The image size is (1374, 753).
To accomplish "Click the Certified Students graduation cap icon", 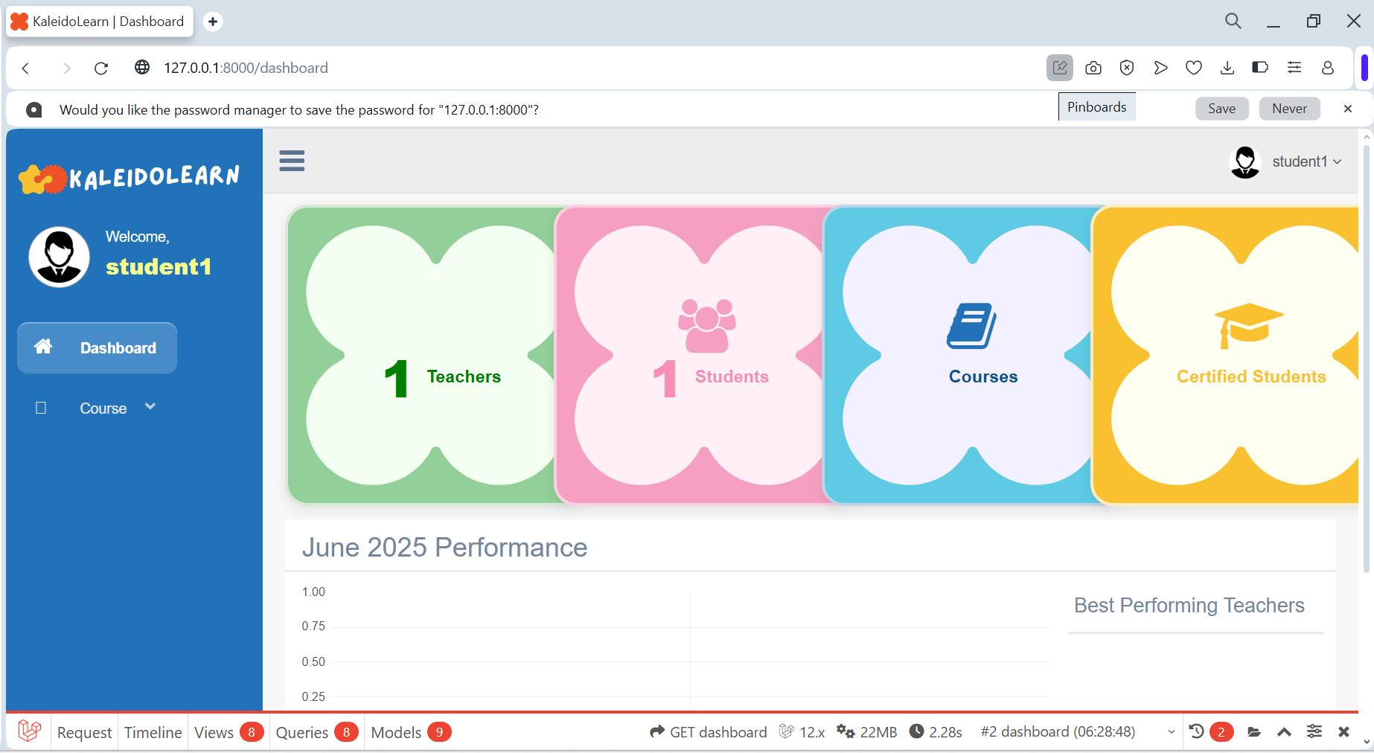I will [1249, 326].
